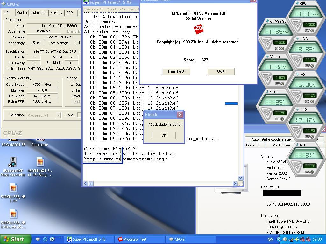Click the Rated FSB value 1880.2 MHz
Screen dimensions: 326x244
[42, 101]
